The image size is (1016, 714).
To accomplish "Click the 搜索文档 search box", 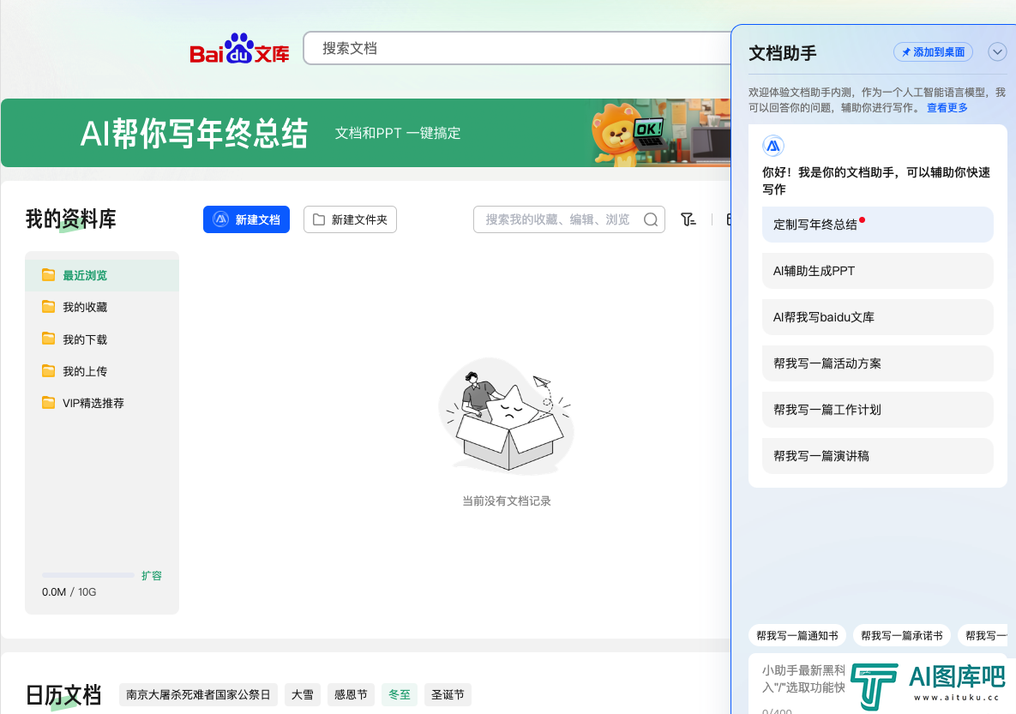I will 517,49.
